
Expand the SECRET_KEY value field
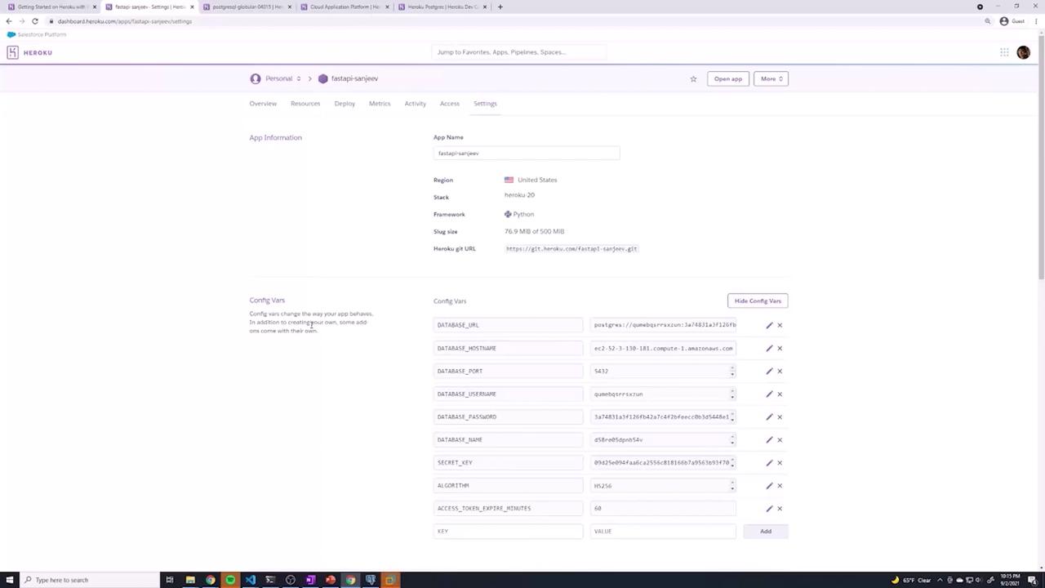pos(732,462)
